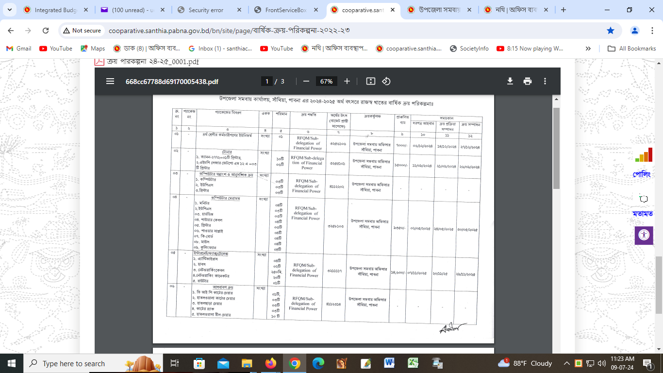
Task: Expand hidden bookmarks overflow chevron
Action: coord(588,49)
